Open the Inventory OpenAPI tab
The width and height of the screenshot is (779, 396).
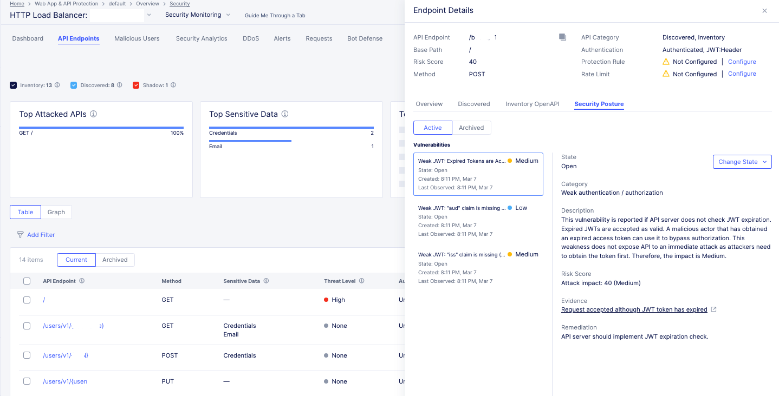click(x=532, y=103)
